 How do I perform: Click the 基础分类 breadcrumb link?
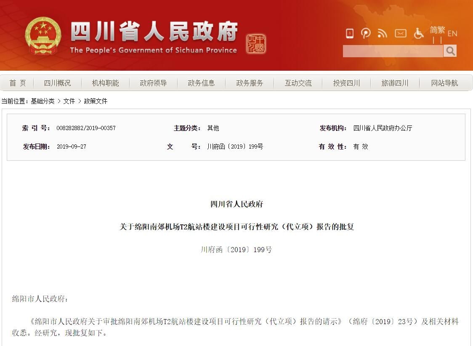43,101
